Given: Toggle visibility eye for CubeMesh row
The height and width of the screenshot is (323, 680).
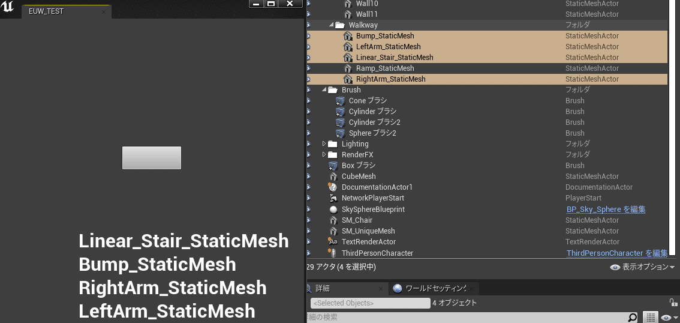Looking at the screenshot, I should point(309,177).
